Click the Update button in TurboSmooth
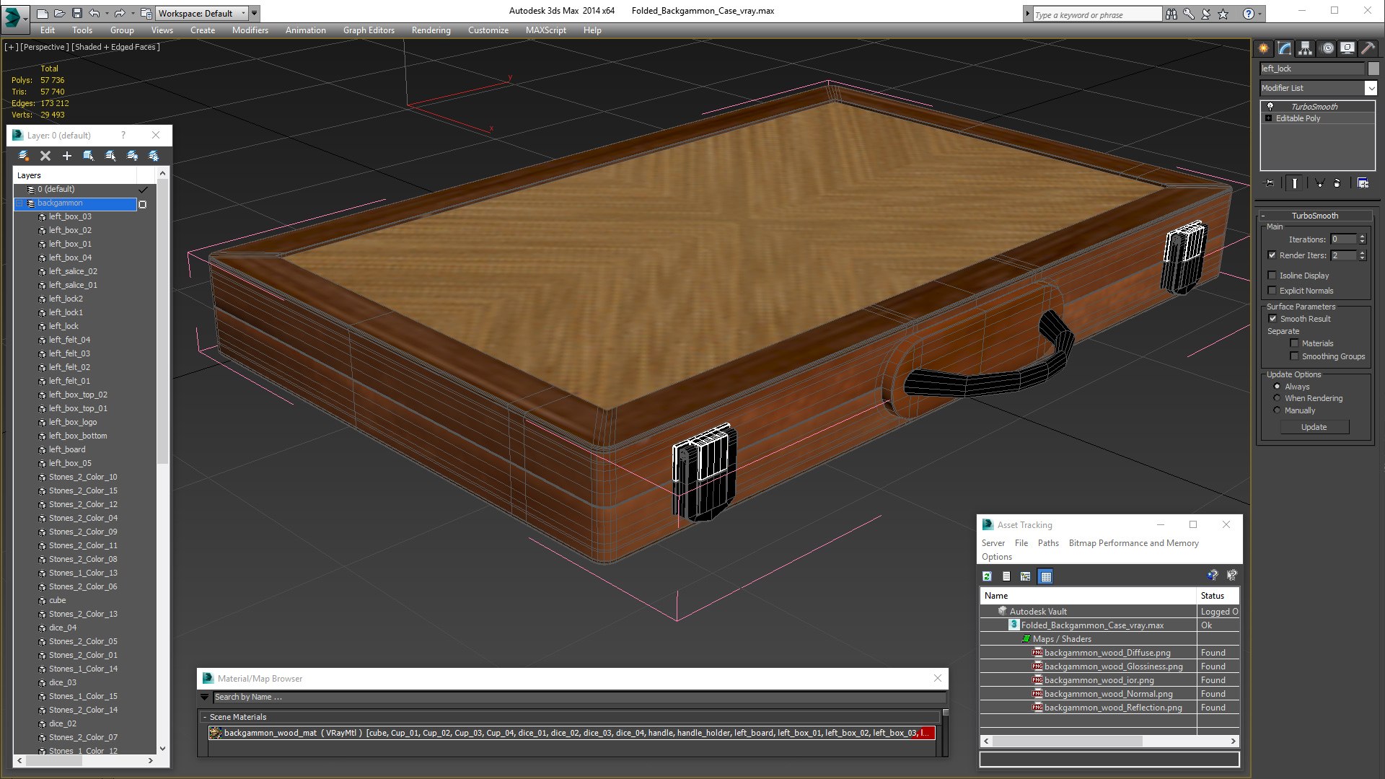 [x=1314, y=427]
